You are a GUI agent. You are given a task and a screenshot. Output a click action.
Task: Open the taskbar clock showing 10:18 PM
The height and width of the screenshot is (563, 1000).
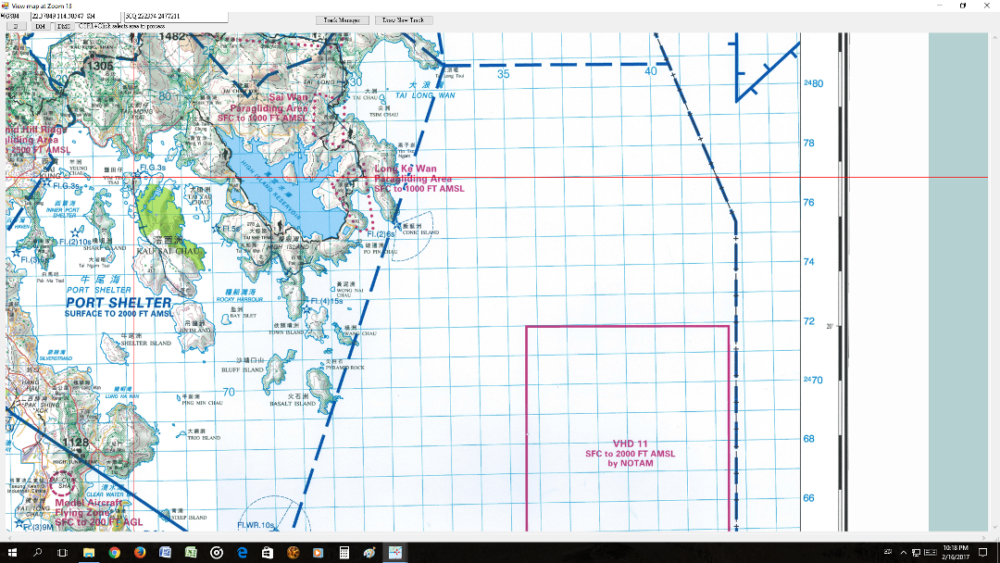click(x=956, y=552)
